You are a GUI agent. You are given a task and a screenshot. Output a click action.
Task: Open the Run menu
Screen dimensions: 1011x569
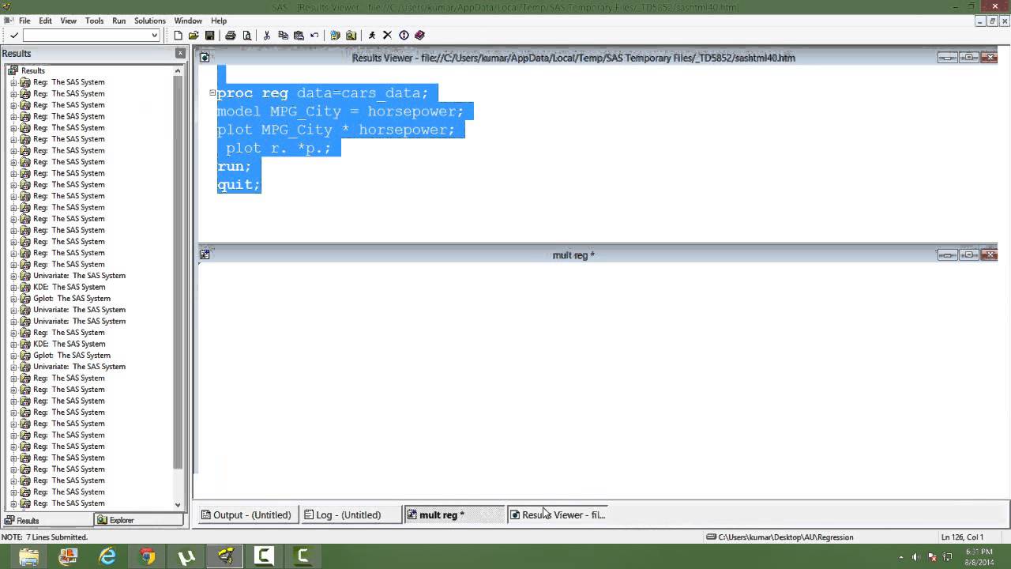pyautogui.click(x=118, y=21)
